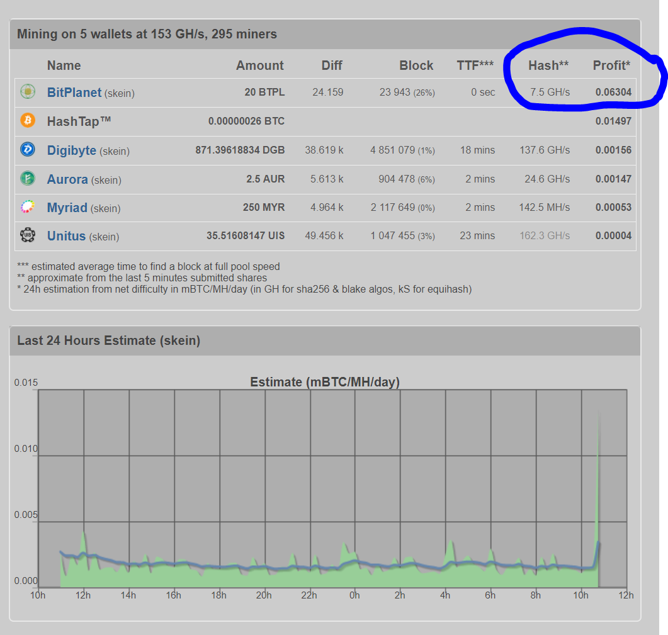Click Aurora difficulty 5.613 k
The width and height of the screenshot is (668, 635).
coord(327,179)
